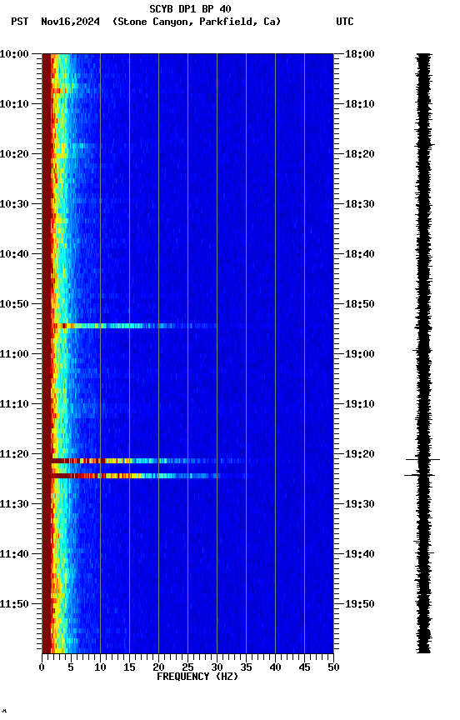
Task: Click the 'PST' timezone label
Action: [20, 22]
